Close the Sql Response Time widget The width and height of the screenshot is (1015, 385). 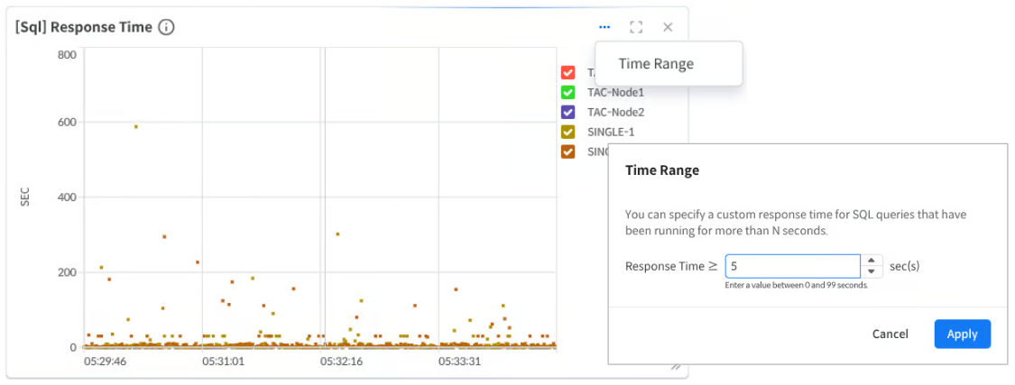click(668, 27)
